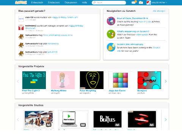
Task: Click the Hour of Code news icon
Action: (111, 21)
